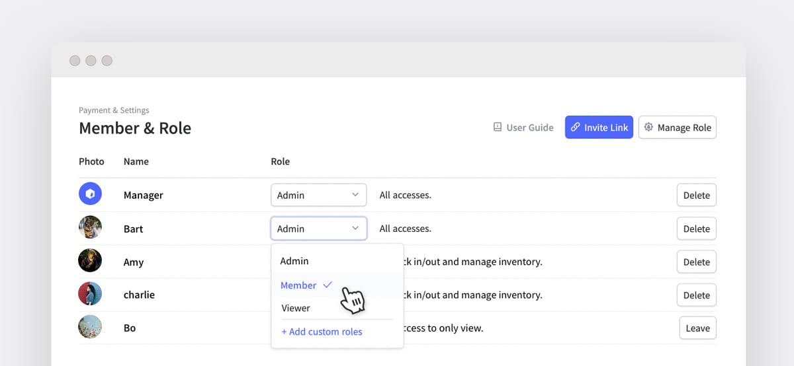The height and width of the screenshot is (366, 794).
Task: Click the Invite Link button
Action: coord(599,128)
